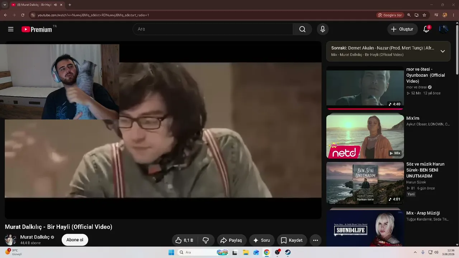This screenshot has height=258, width=459.
Task: Reload the YouTube page
Action: click(23, 15)
